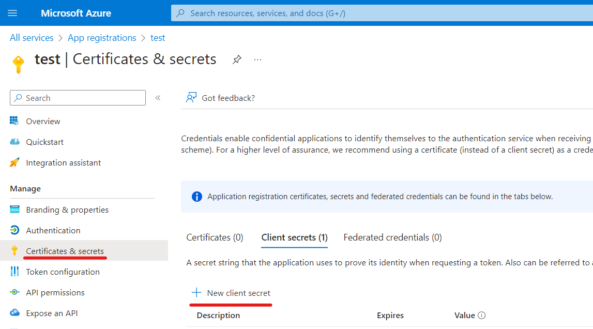Click the magnifier icon in top search
The height and width of the screenshot is (329, 593).
pos(181,13)
